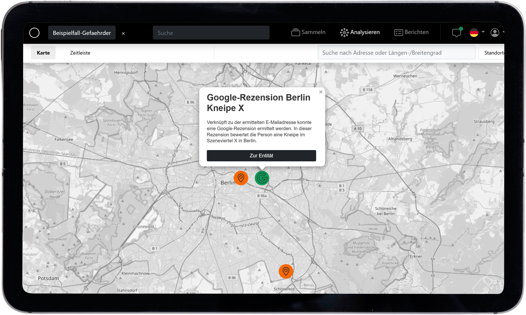The width and height of the screenshot is (526, 315).
Task: Open the Beispielfall-Gefaehrder case tab
Action: (82, 33)
